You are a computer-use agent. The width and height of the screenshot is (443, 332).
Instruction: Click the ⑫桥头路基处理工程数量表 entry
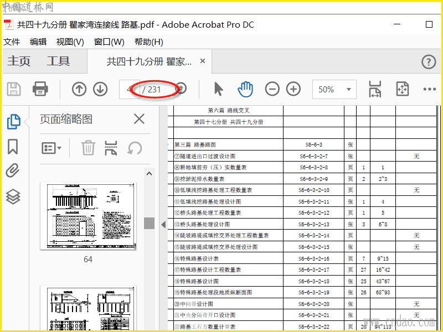click(208, 213)
